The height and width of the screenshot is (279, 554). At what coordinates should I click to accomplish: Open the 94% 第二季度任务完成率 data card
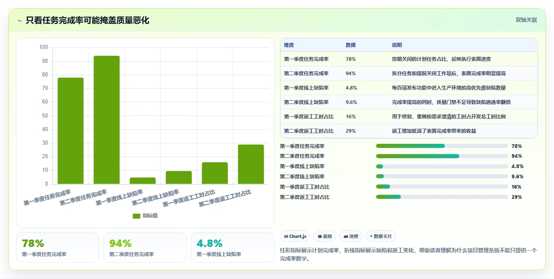[x=145, y=247]
